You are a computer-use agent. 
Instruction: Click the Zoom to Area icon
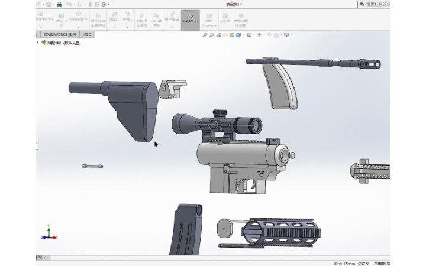pyautogui.click(x=212, y=35)
